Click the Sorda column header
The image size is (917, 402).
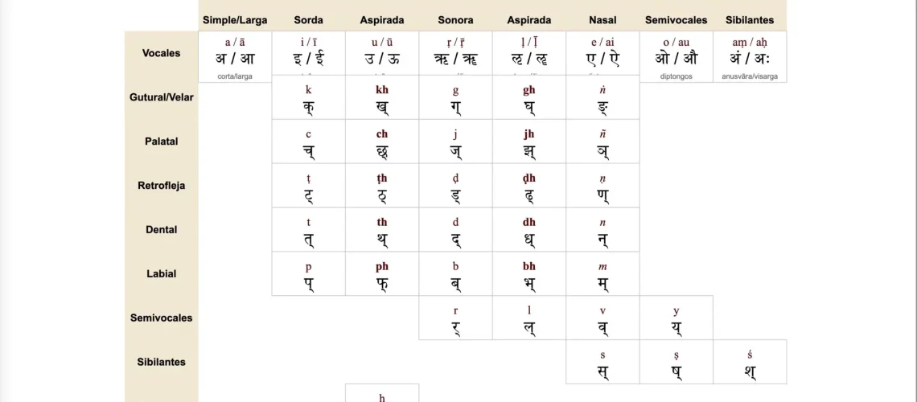tap(308, 19)
